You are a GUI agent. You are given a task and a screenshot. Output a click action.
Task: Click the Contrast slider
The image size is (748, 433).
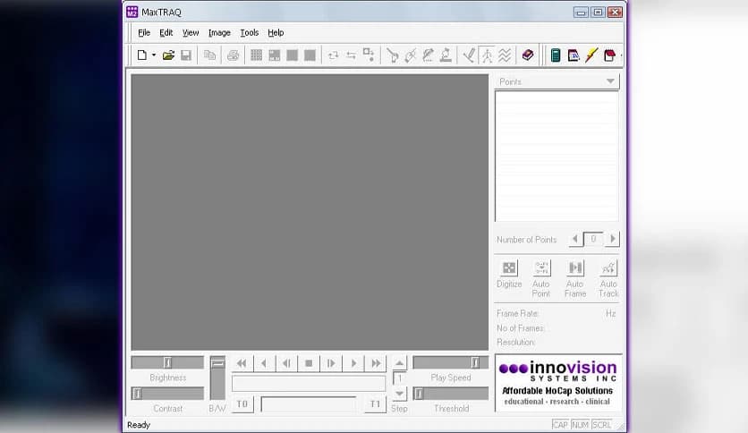point(167,394)
